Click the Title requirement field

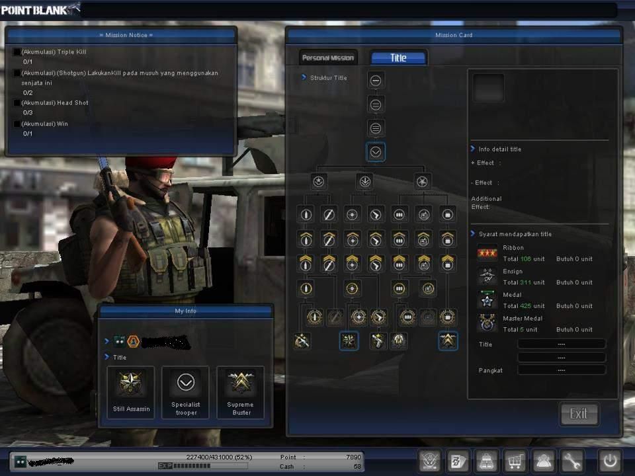pyautogui.click(x=562, y=344)
